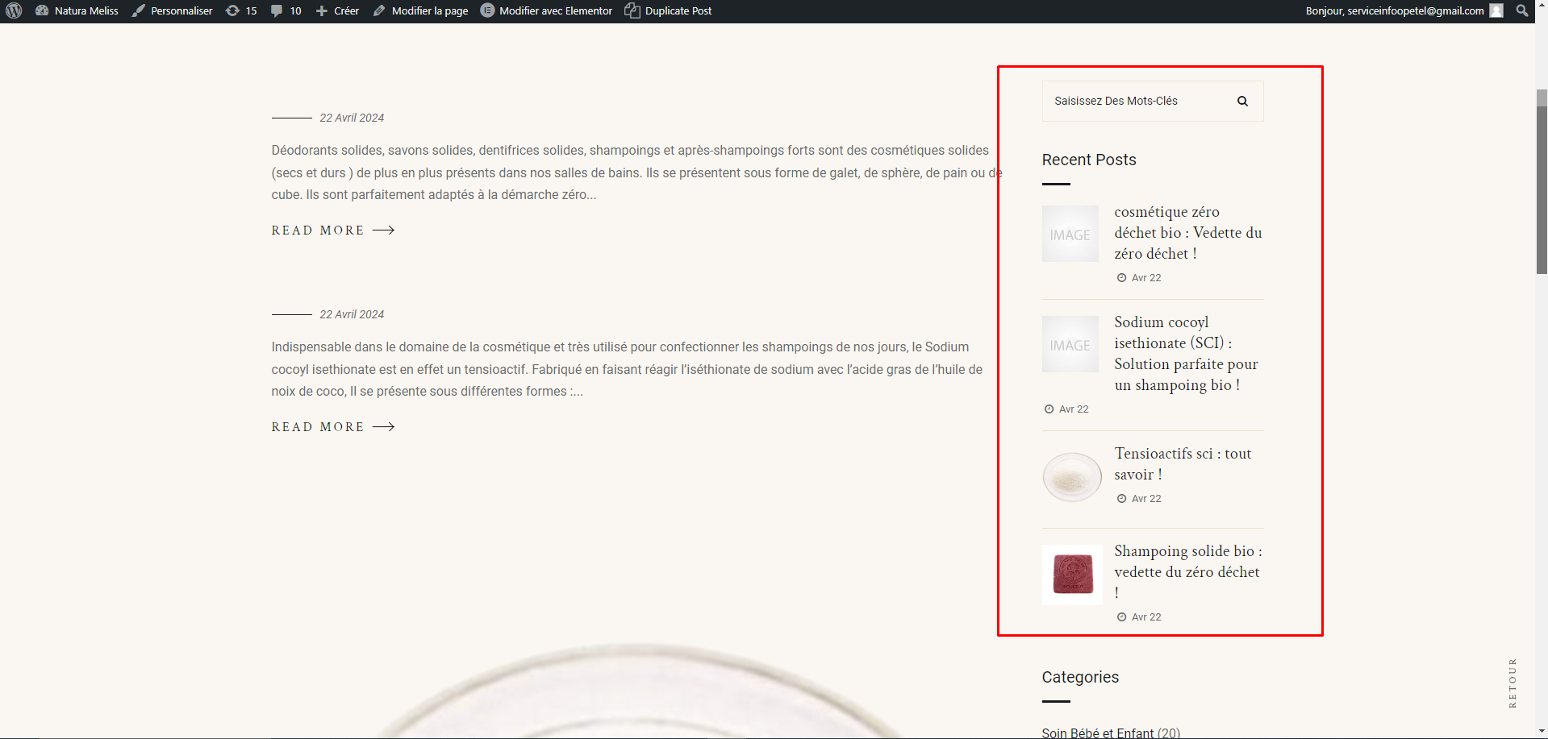Click the clock icon under Tensioactifs sci
The height and width of the screenshot is (739, 1548).
coord(1121,499)
